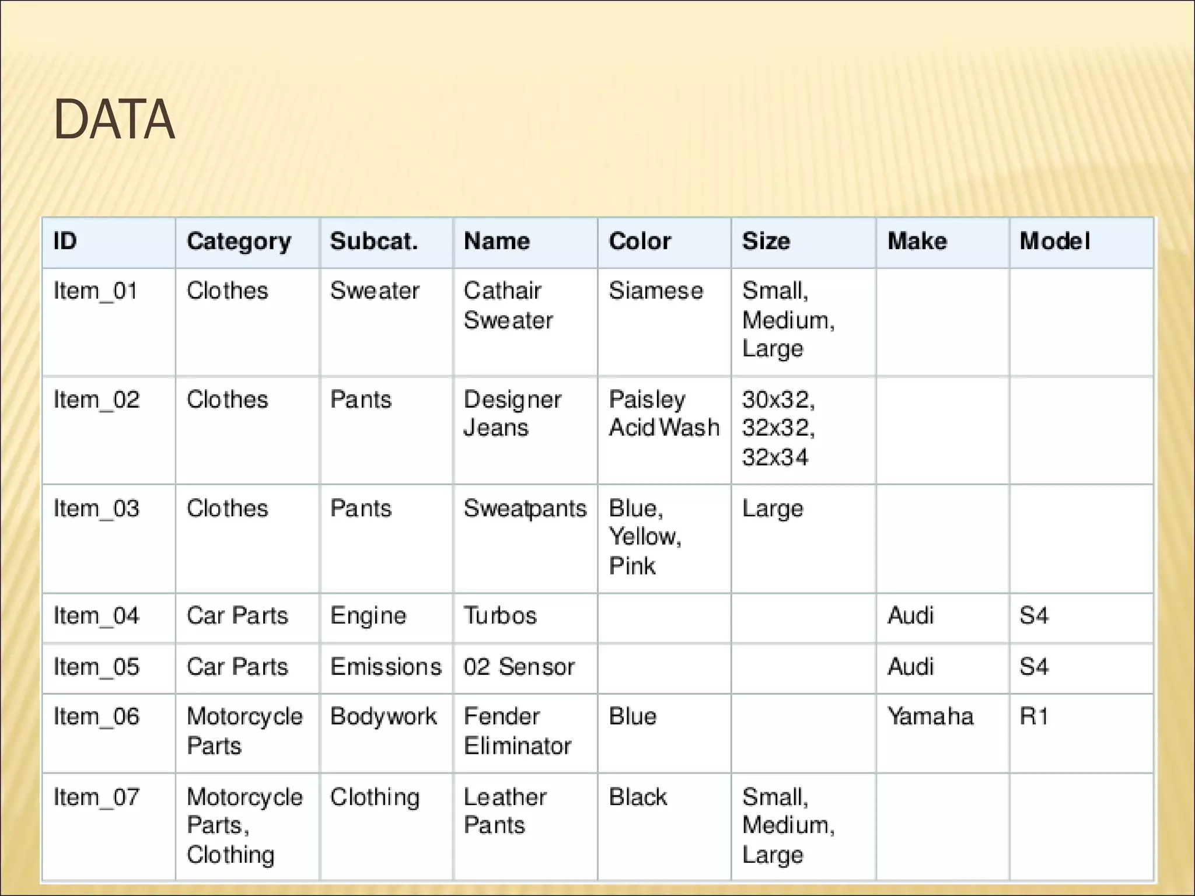Select the Paisley Acid Wash color cell
Screen dimensions: 1195x896
pyautogui.click(x=663, y=414)
